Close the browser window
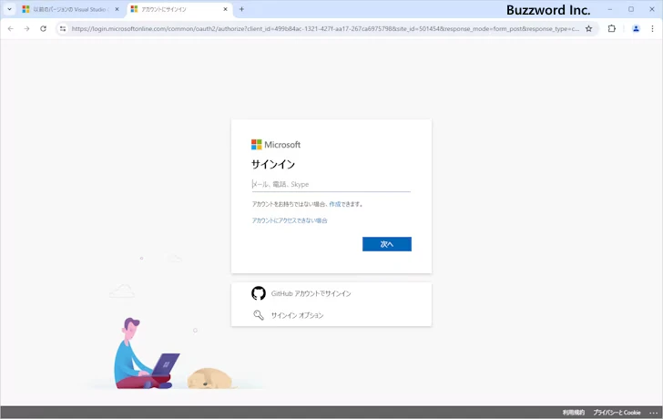 651,9
